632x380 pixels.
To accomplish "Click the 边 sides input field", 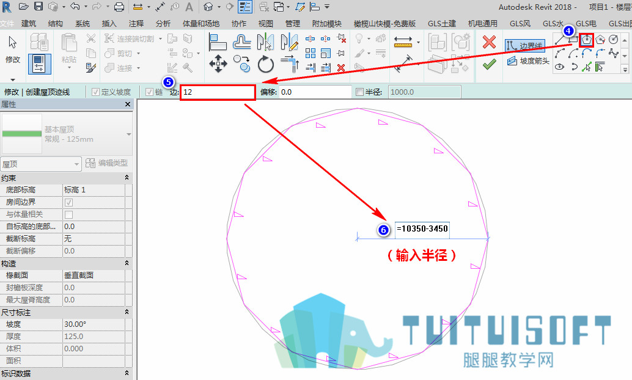I will pos(218,92).
